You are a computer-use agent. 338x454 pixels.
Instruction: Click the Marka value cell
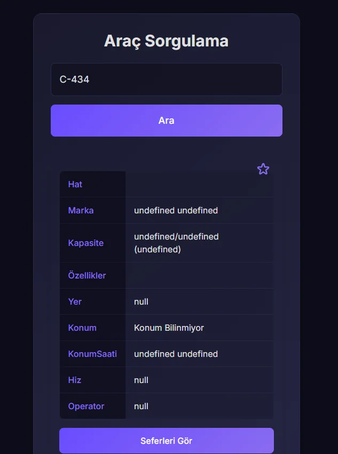(x=176, y=210)
